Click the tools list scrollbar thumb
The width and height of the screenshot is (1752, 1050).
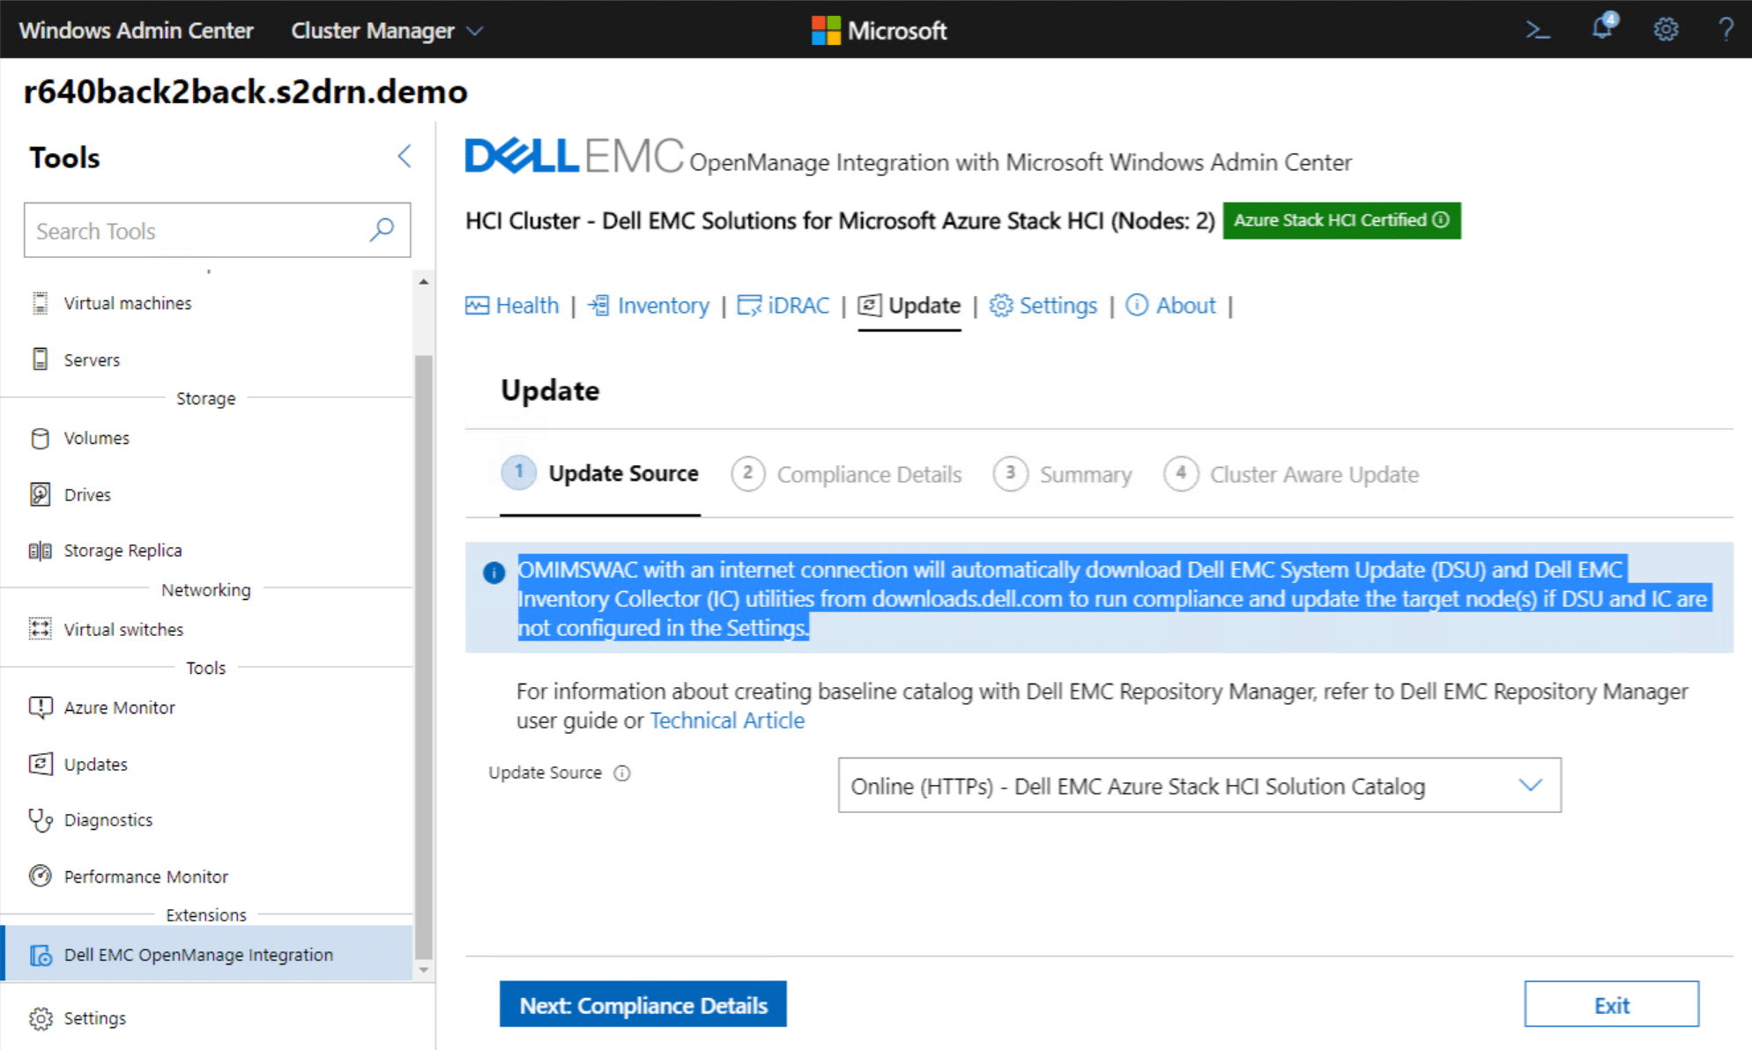tap(424, 656)
